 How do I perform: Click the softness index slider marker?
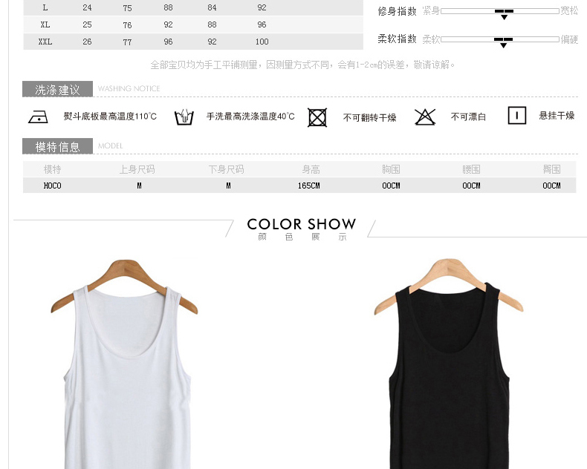point(504,41)
